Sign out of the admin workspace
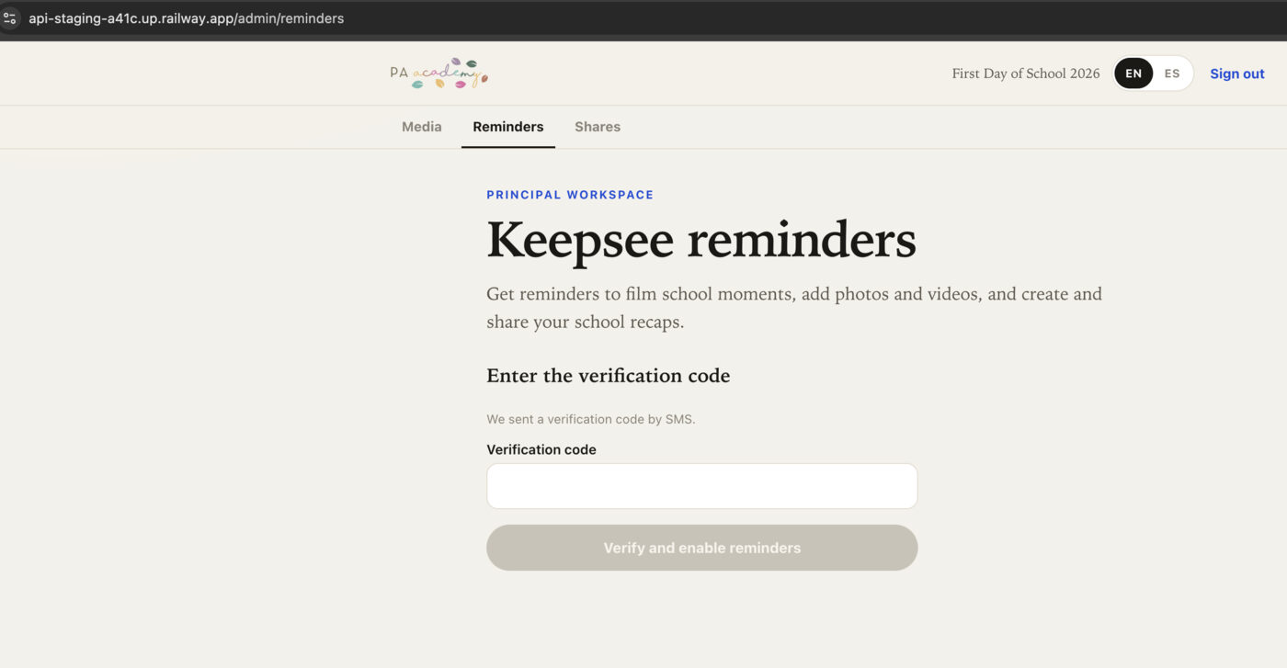1287x668 pixels. point(1236,74)
